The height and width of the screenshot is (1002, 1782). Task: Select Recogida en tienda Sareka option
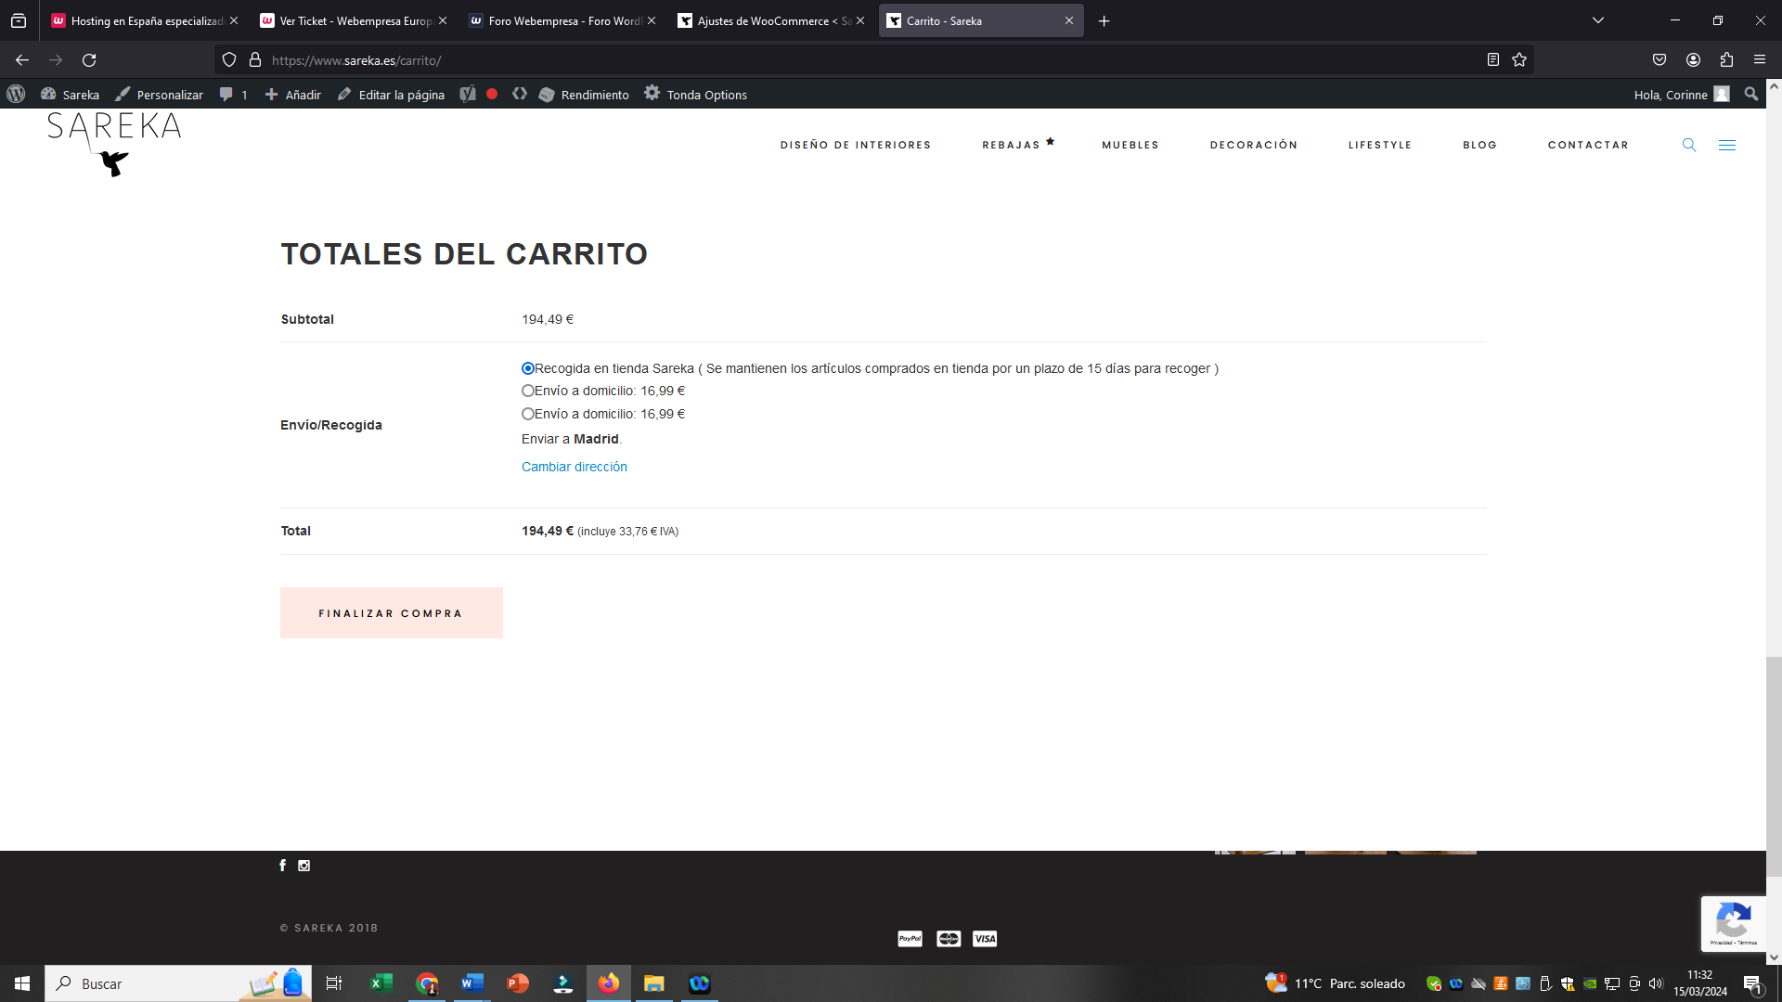tap(528, 368)
